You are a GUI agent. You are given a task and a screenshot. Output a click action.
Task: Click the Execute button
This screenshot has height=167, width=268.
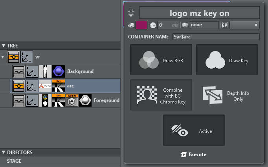coord(193,154)
